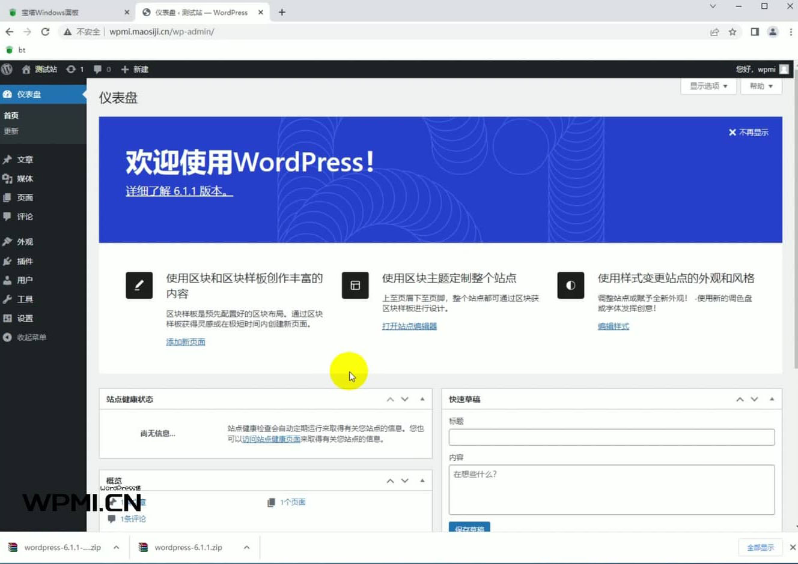This screenshot has height=564, width=798.
Task: Open the 显示选项 dropdown
Action: point(708,86)
